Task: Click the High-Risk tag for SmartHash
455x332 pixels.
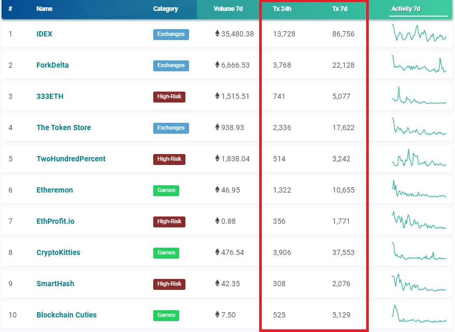Action: (x=169, y=284)
